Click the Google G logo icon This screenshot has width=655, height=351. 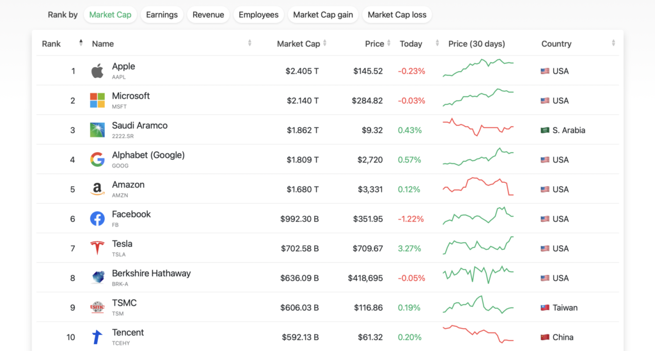tap(97, 159)
